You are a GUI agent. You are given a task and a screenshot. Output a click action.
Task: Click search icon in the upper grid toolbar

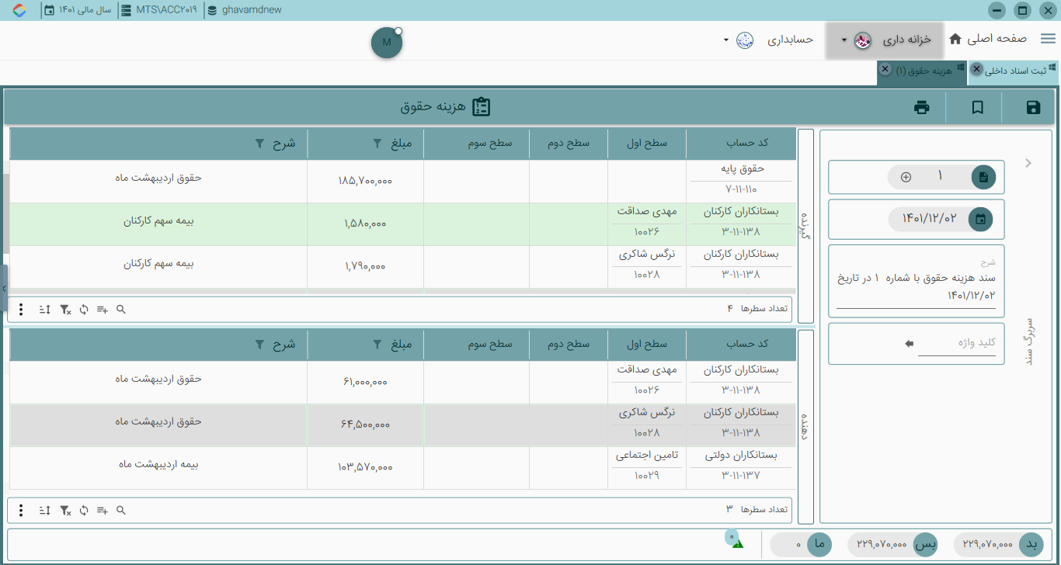pyautogui.click(x=121, y=310)
